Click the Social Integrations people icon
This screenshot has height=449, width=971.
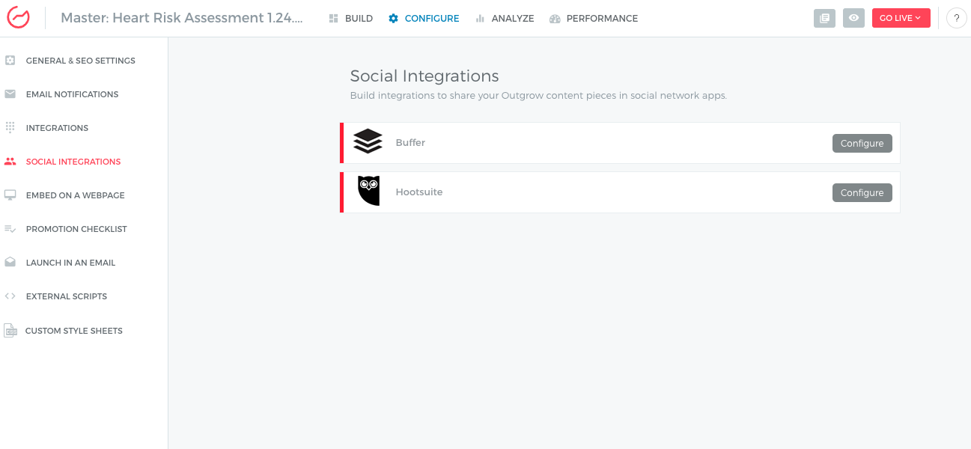click(10, 162)
